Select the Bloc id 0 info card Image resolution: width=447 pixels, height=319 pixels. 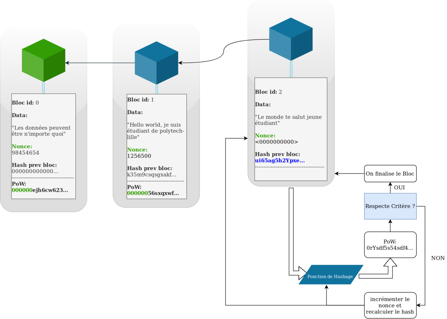click(44, 146)
